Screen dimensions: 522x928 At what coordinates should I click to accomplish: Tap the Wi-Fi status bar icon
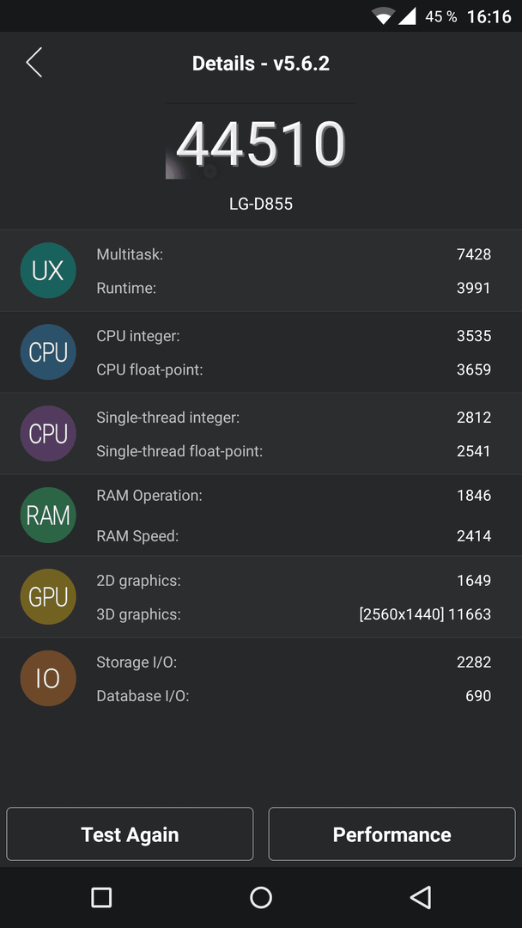point(383,16)
